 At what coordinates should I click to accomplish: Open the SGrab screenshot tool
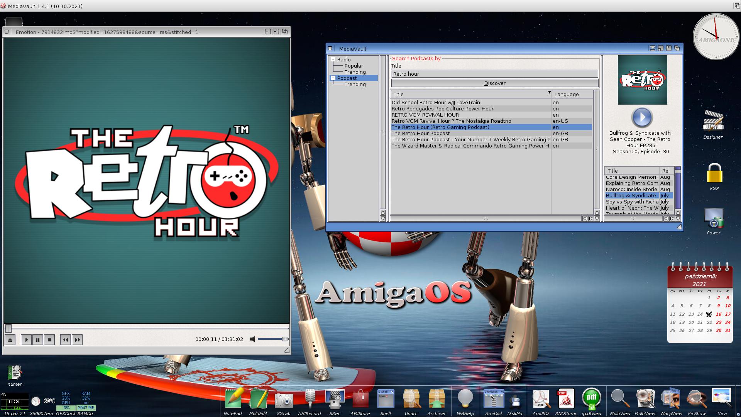(284, 402)
